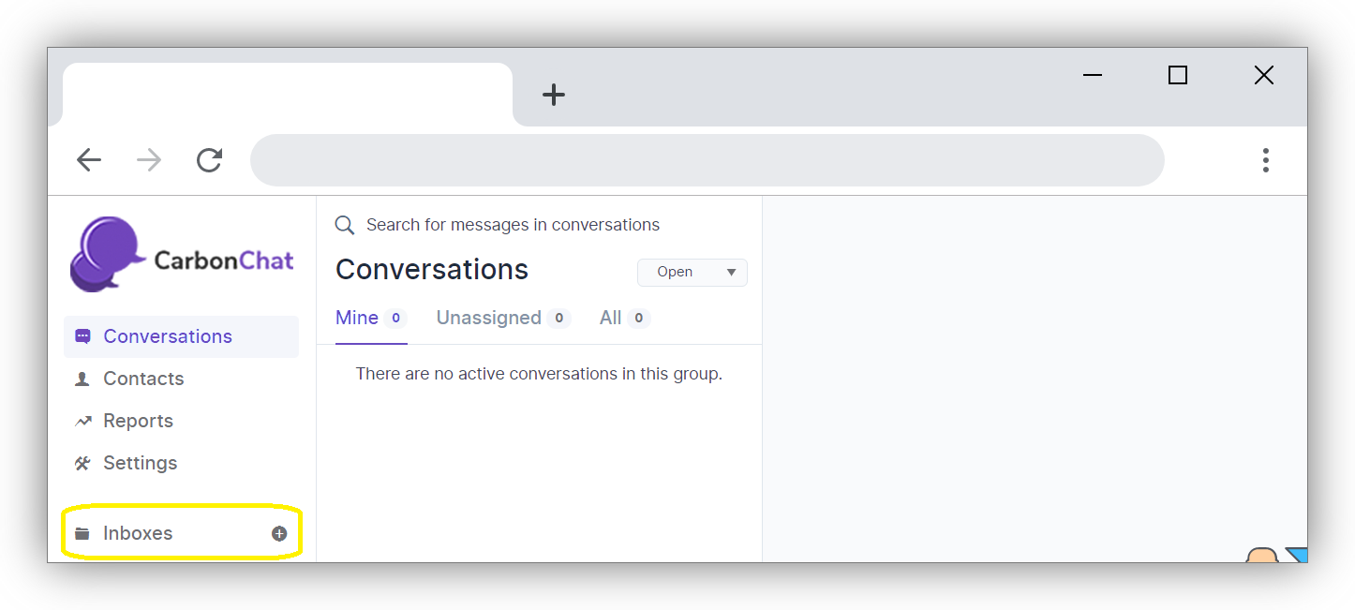Open the Reports section
The width and height of the screenshot is (1355, 610).
138,421
